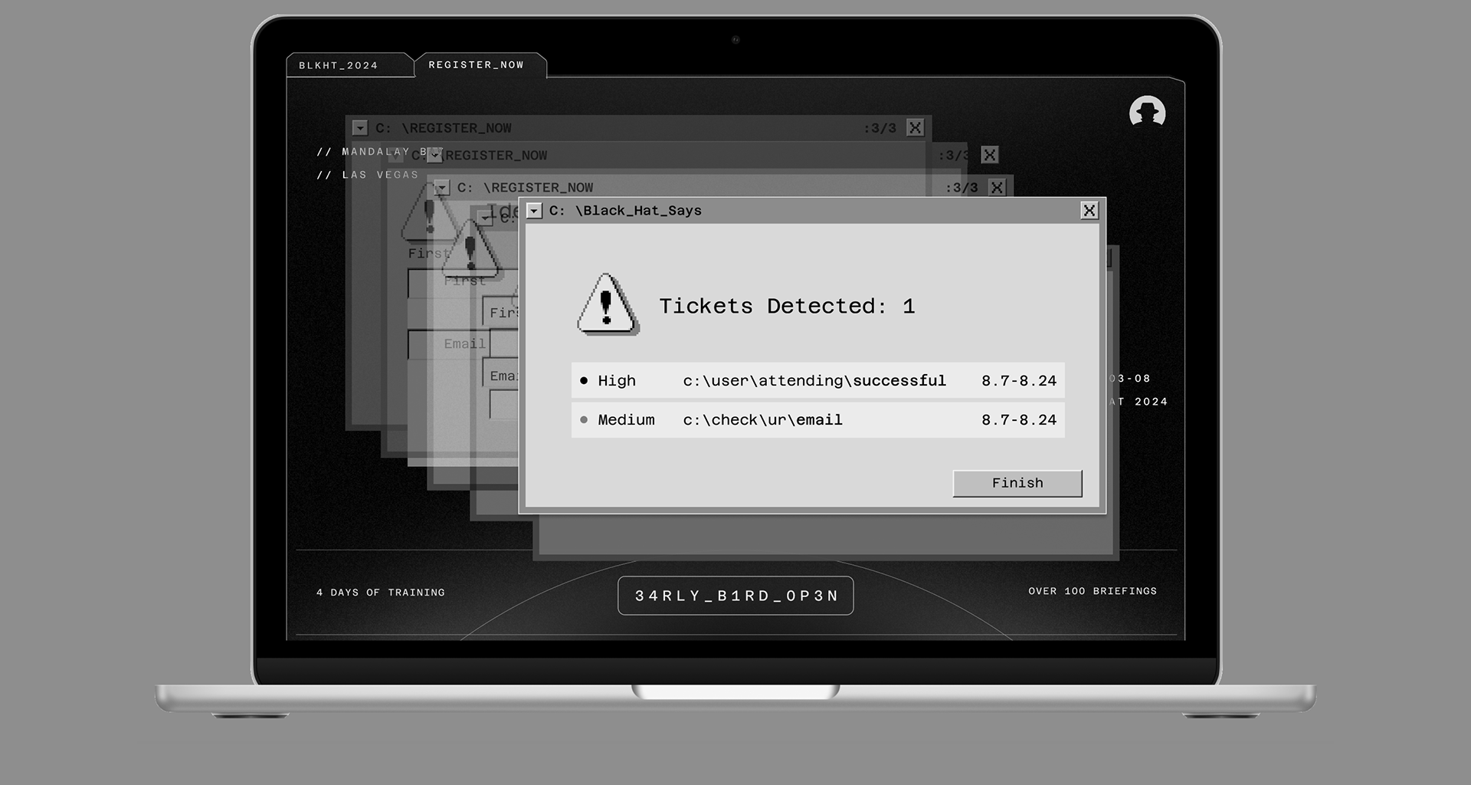Select the High c:\user\attending\successful row
Image resolution: width=1471 pixels, height=785 pixels.
coord(817,380)
